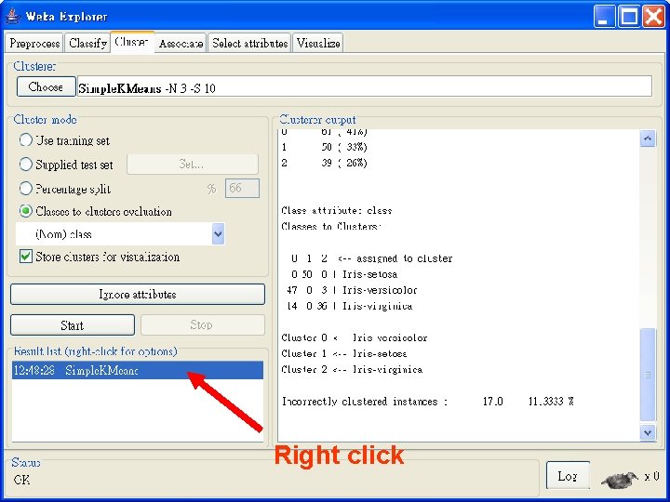The width and height of the screenshot is (670, 502).
Task: Switch to the Preprocess tab
Action: [34, 43]
